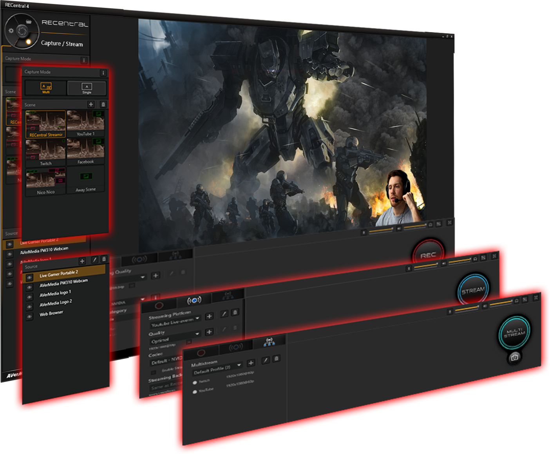Switch to the record tab in the Stream panel
Screen dimensions: 550x454
159,305
